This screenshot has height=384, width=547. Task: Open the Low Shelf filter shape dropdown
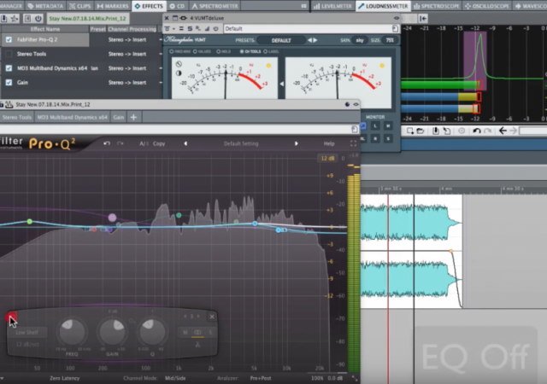click(26, 332)
